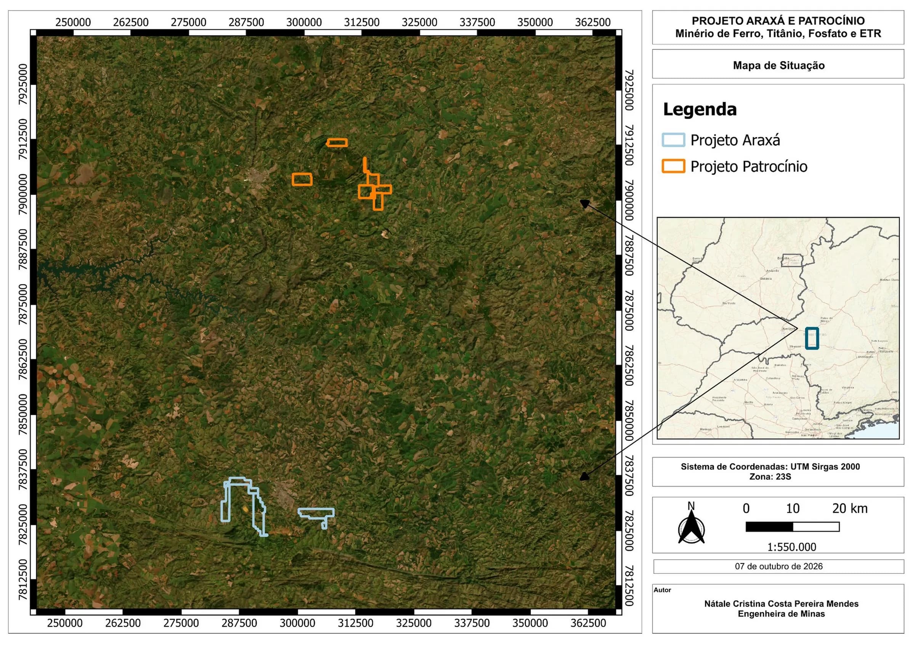This screenshot has width=915, height=647.
Task: Click subtitle 'Minério de Ferro, Titânio, Fosfato e ETR'
Action: pyautogui.click(x=778, y=34)
